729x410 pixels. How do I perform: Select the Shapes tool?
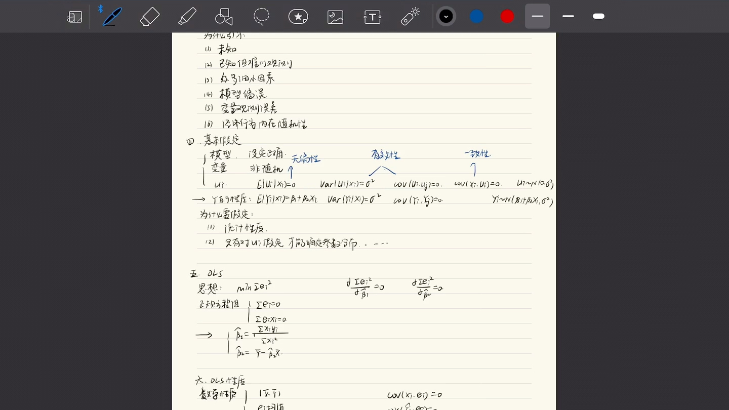224,17
